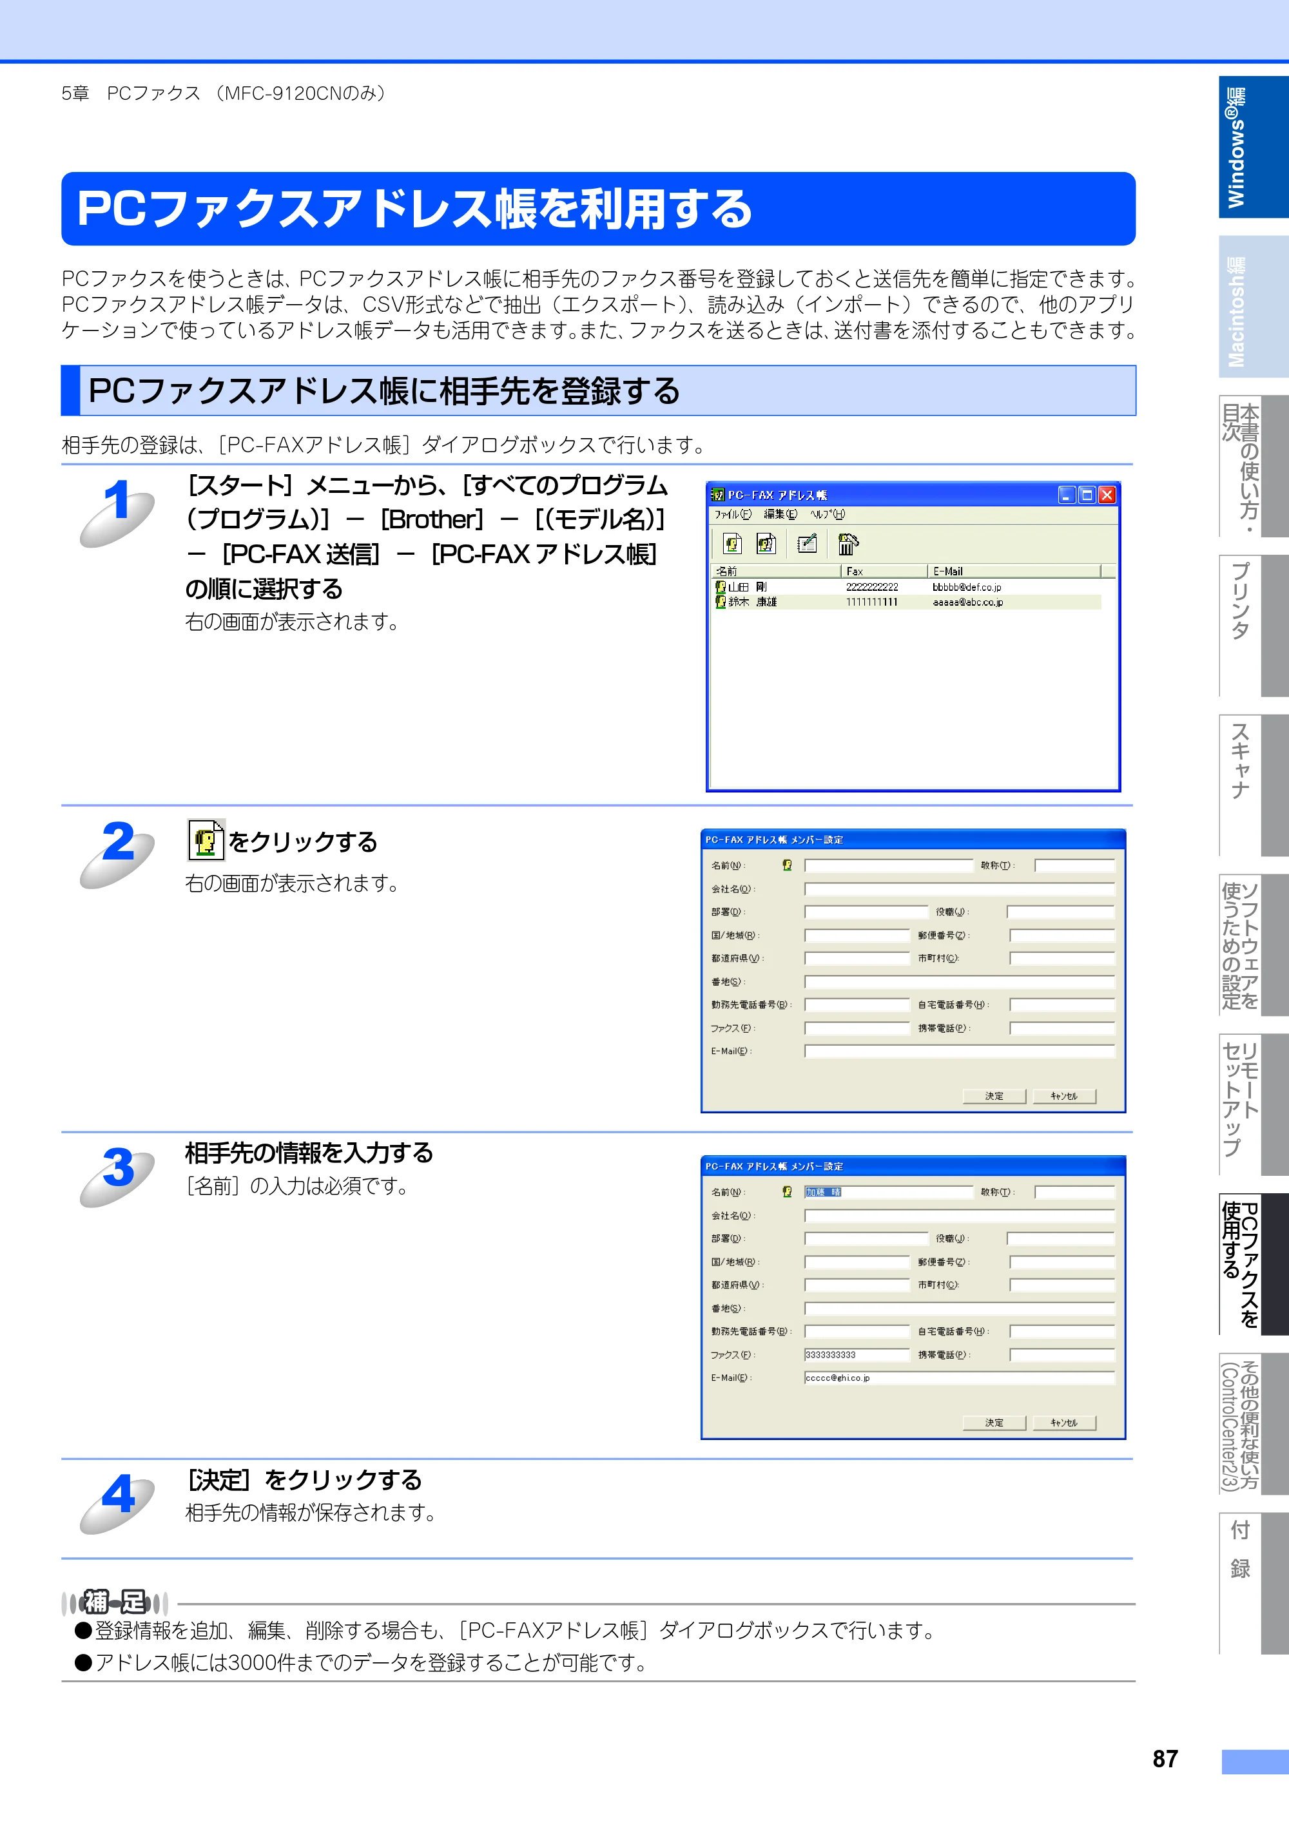Click the PC-FAX address book title bar icon
Screen dimensions: 1289x1824
tap(717, 495)
